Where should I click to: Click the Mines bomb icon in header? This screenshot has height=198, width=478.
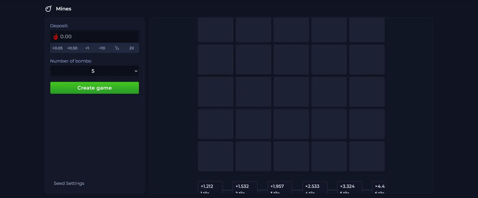click(x=48, y=9)
